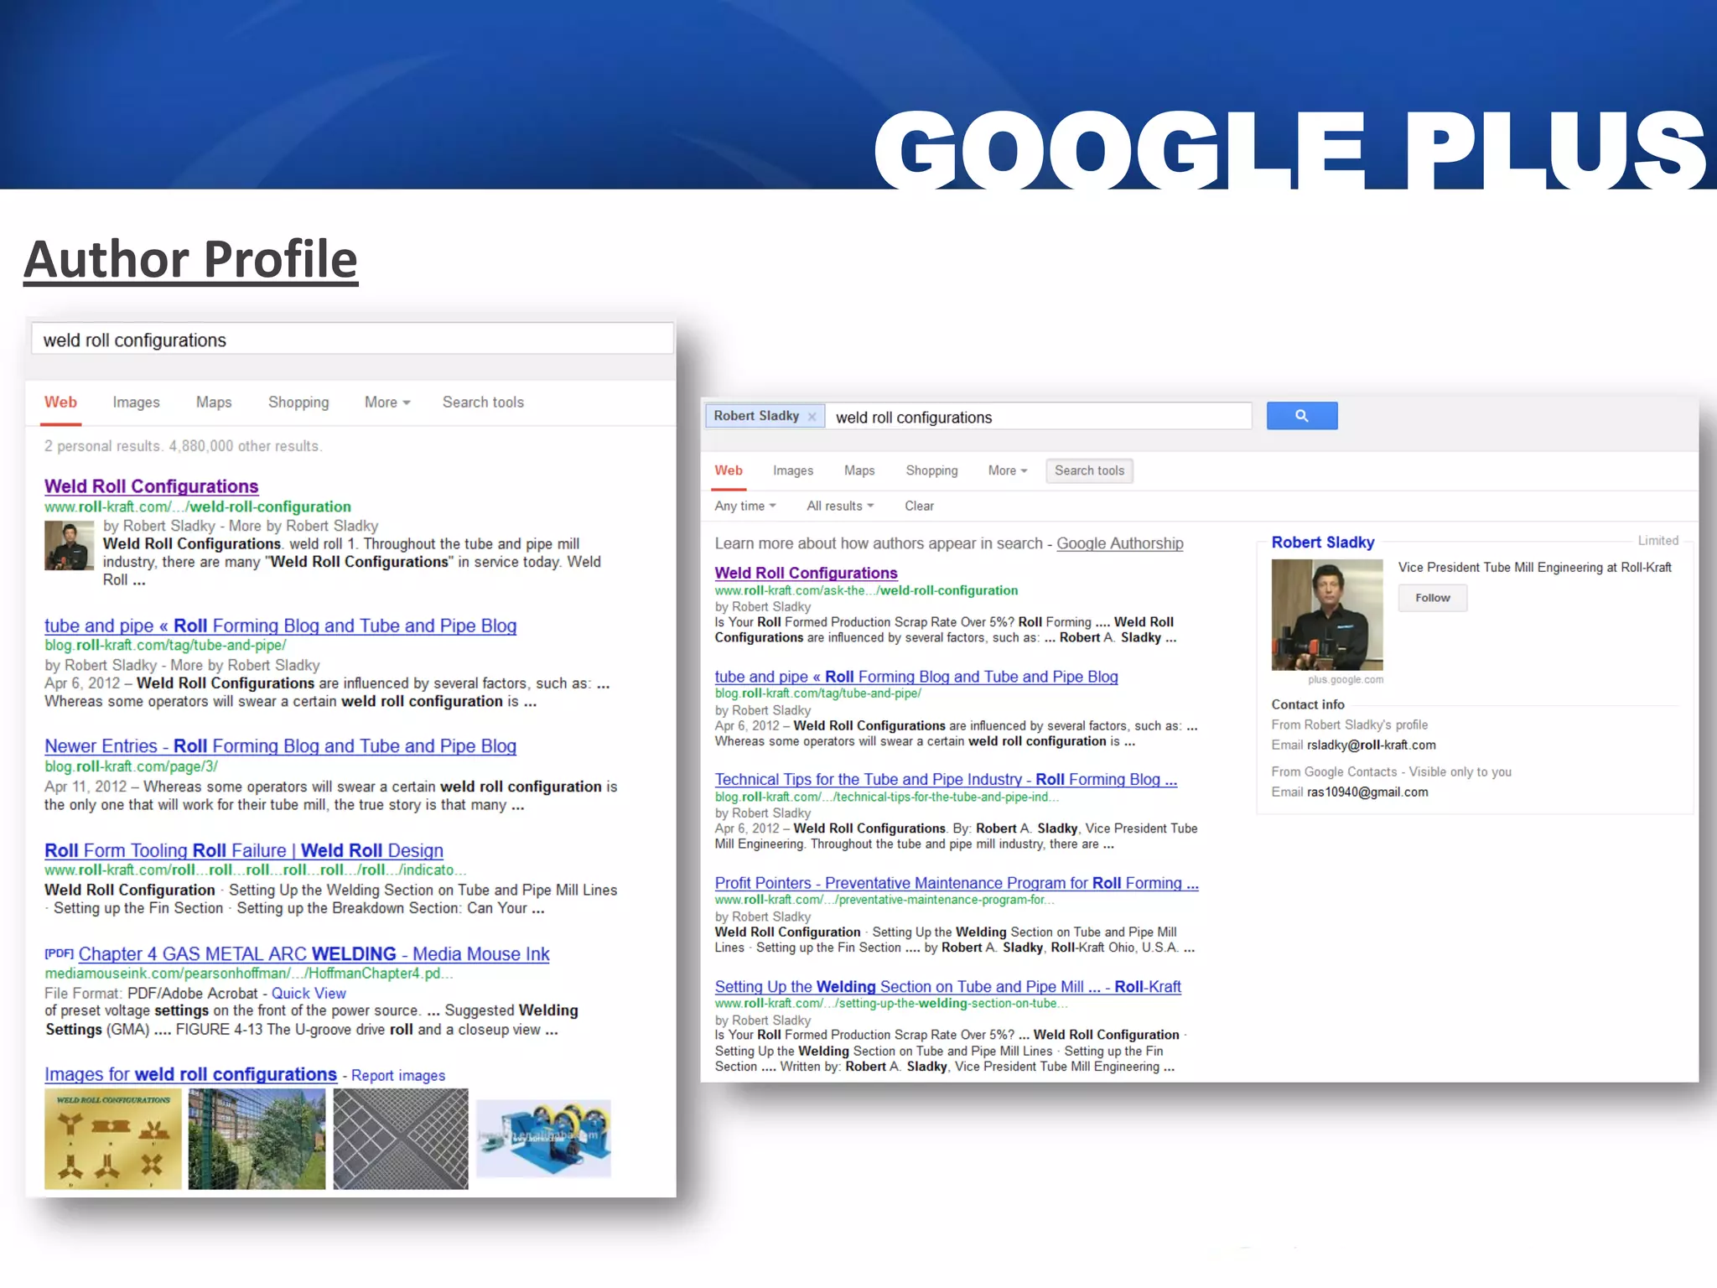Screen dimensions: 1717x1288
Task: Click ras10940@gmail.com email address
Action: 1367,792
